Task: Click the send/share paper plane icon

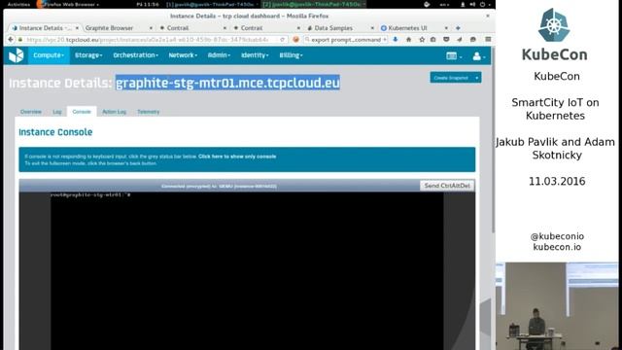Action: [460, 40]
